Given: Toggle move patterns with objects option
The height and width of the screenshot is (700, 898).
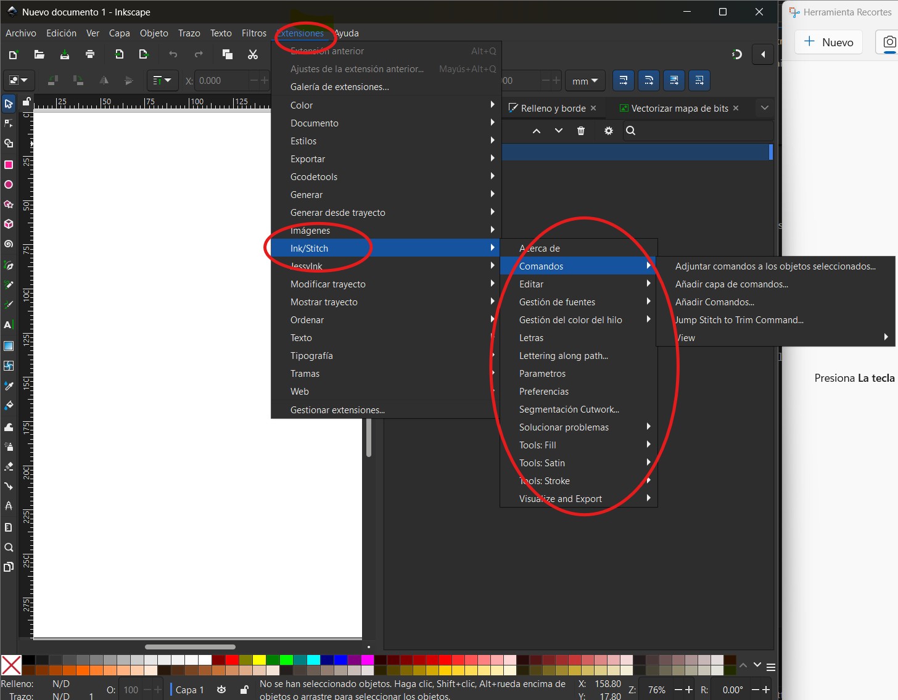Looking at the screenshot, I should click(x=699, y=80).
